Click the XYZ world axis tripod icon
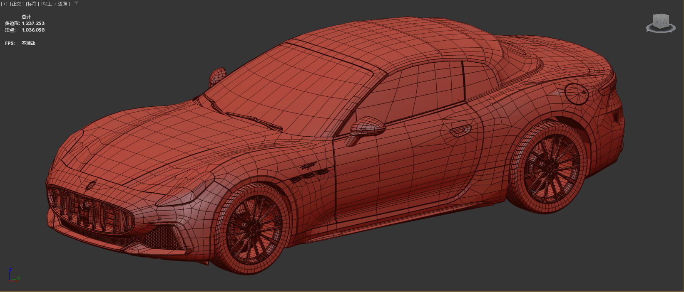684x292 pixels. 14,275
